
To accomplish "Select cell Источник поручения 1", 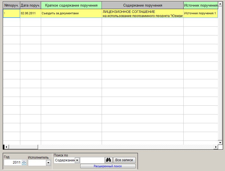I will pyautogui.click(x=201, y=13).
